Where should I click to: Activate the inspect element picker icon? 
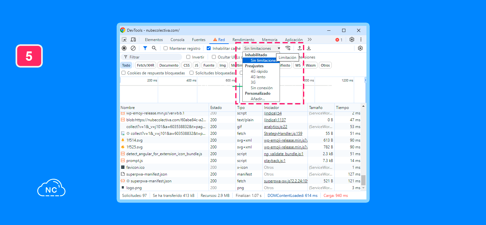pyautogui.click(x=124, y=40)
